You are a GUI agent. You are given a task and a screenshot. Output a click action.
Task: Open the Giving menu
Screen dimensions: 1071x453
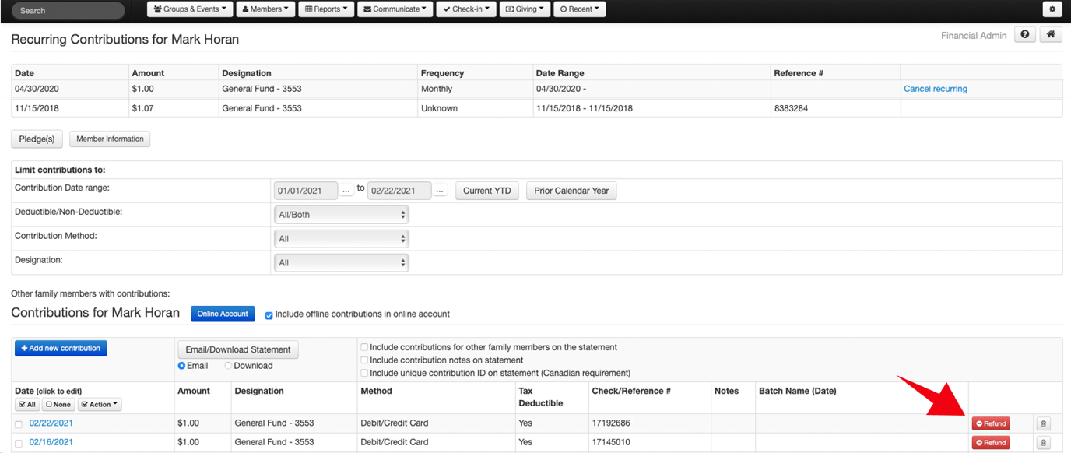[x=524, y=9]
